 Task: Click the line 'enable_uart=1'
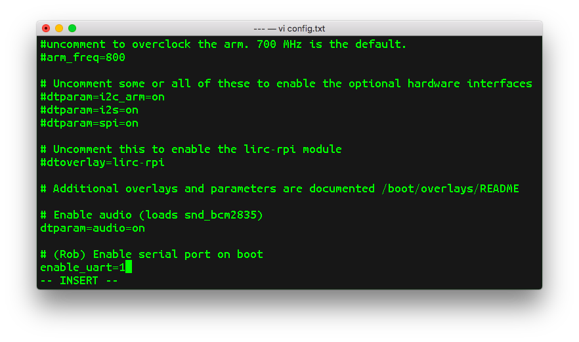click(x=83, y=267)
